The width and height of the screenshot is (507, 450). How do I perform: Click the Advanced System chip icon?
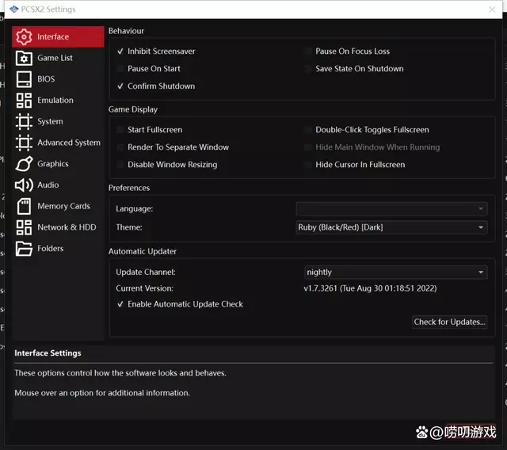[x=24, y=143]
